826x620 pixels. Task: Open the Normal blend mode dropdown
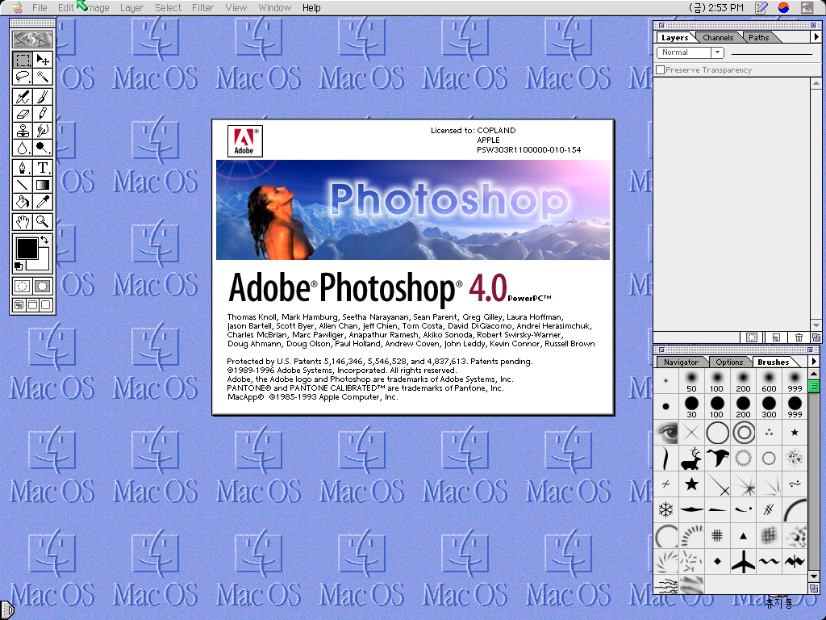tap(690, 52)
